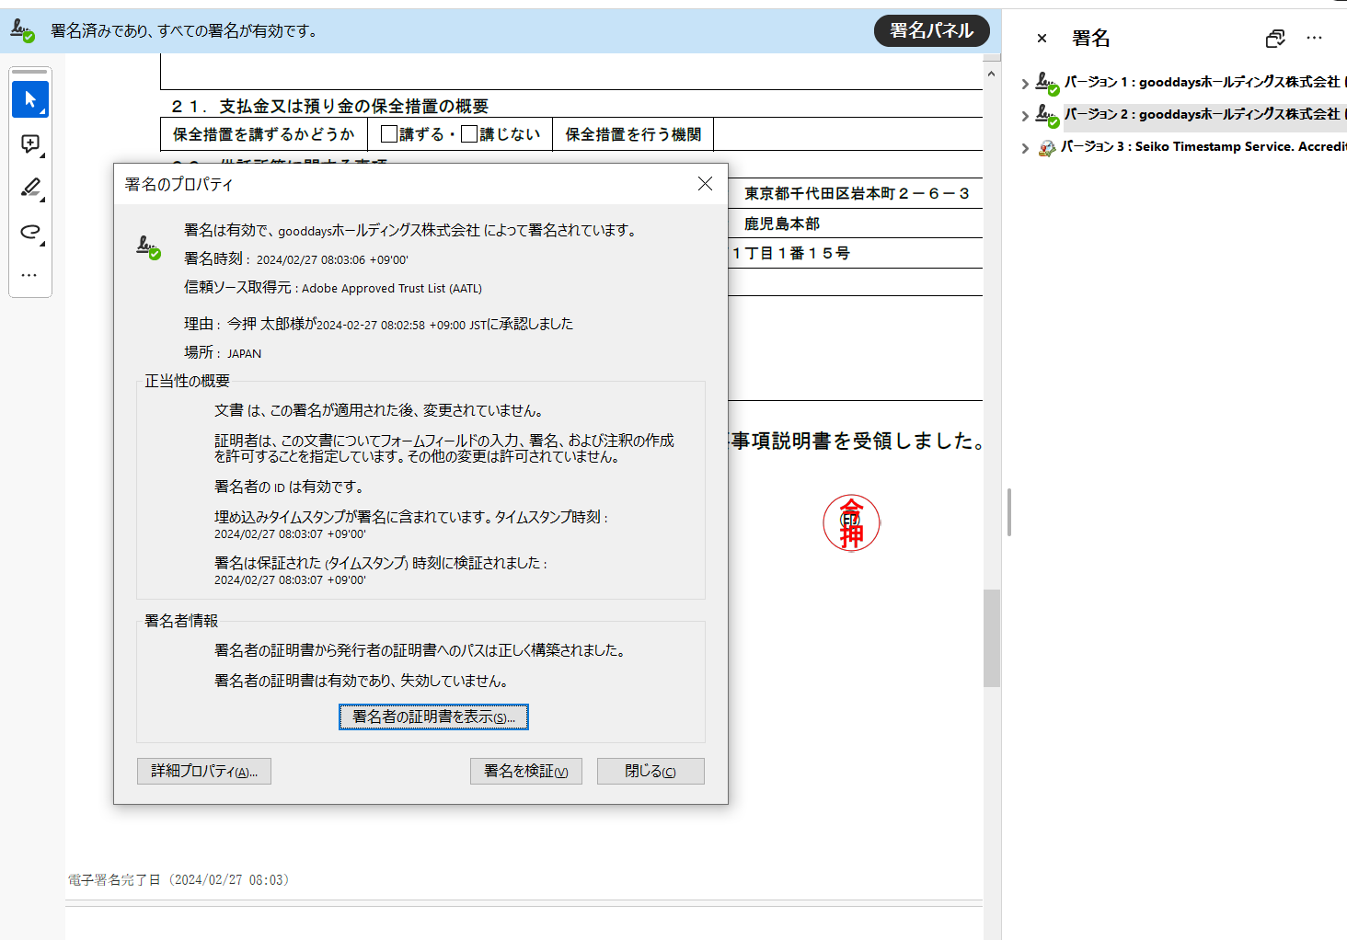The width and height of the screenshot is (1347, 940).
Task: Select the arrow selection tool
Action: click(x=30, y=99)
